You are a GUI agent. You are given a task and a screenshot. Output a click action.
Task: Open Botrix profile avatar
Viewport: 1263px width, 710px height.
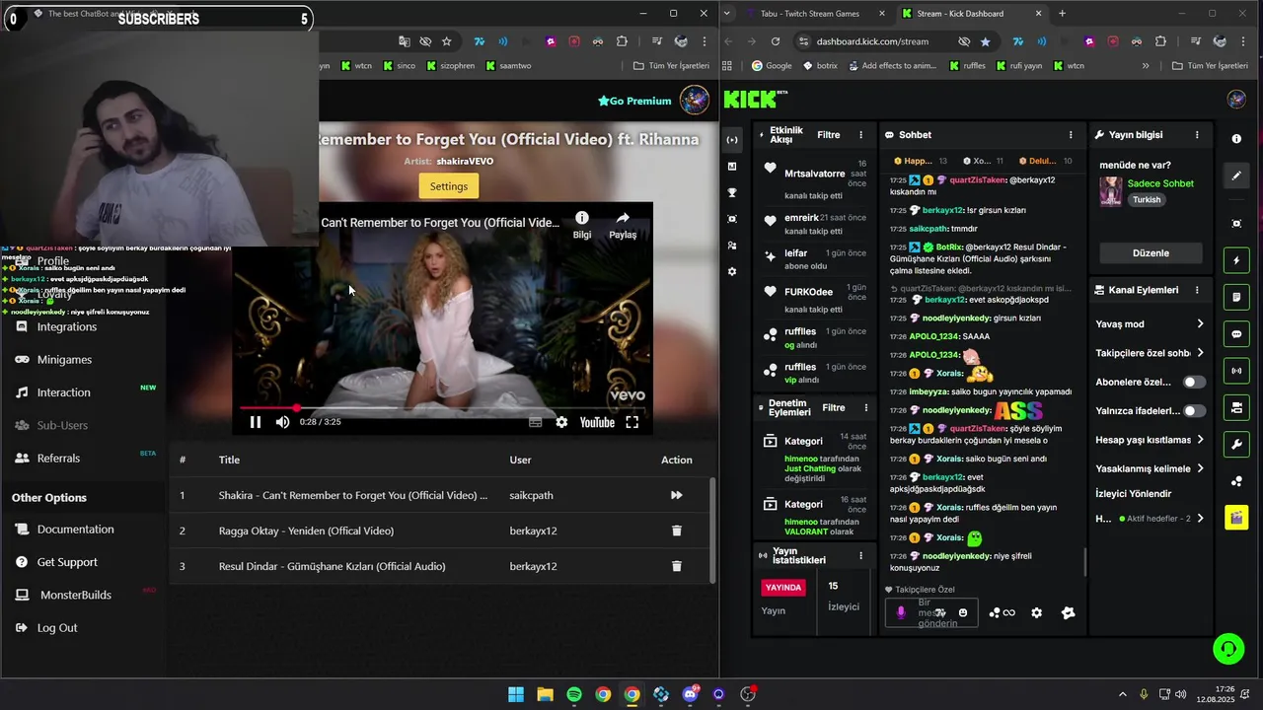(695, 101)
